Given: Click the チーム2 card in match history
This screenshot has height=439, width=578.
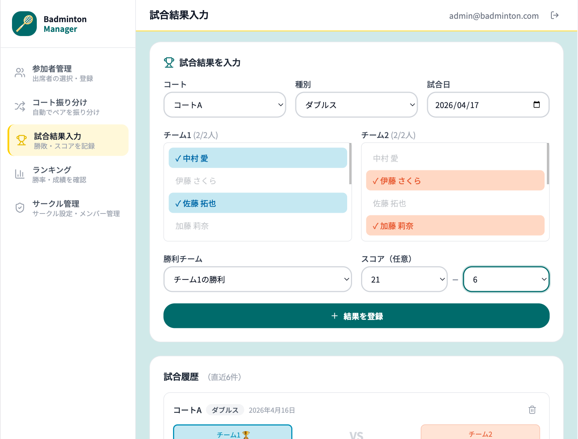Looking at the screenshot, I should (480, 432).
